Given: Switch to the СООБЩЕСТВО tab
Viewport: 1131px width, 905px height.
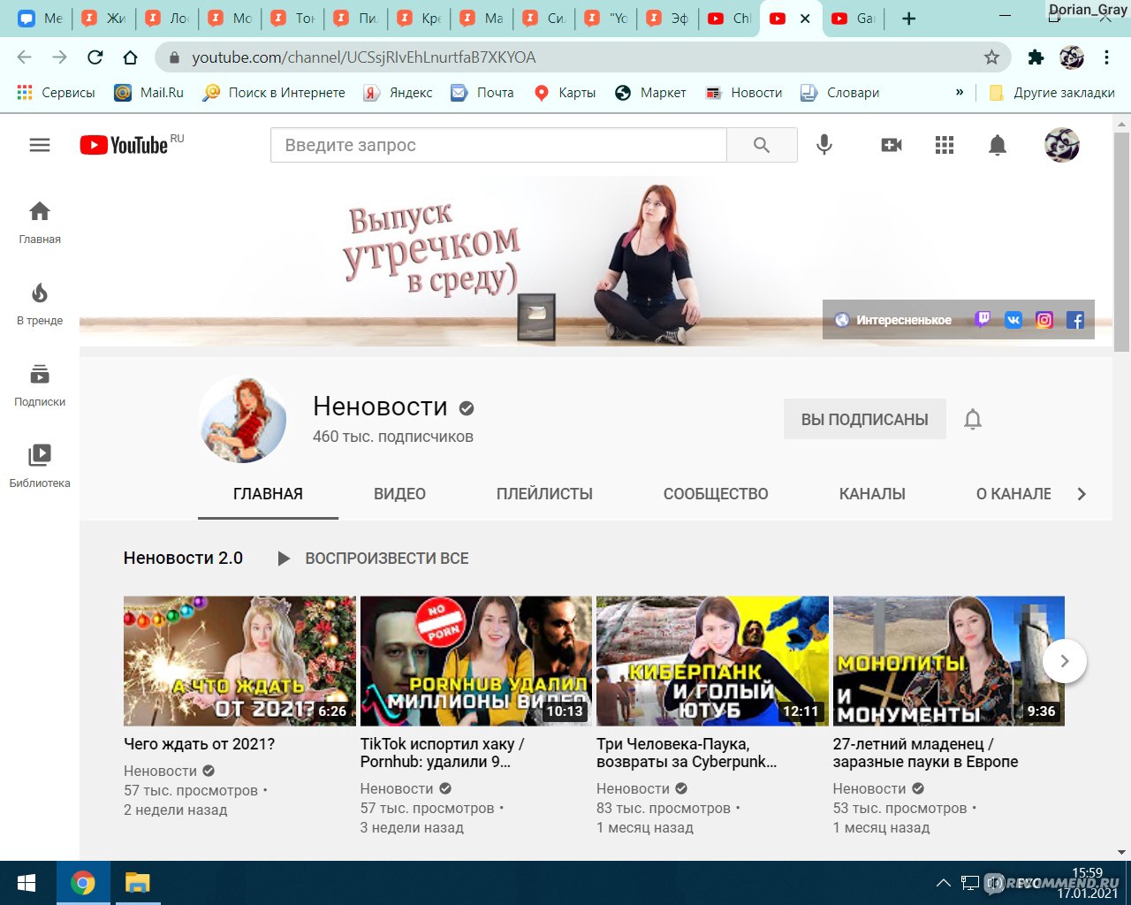Looking at the screenshot, I should 716,494.
